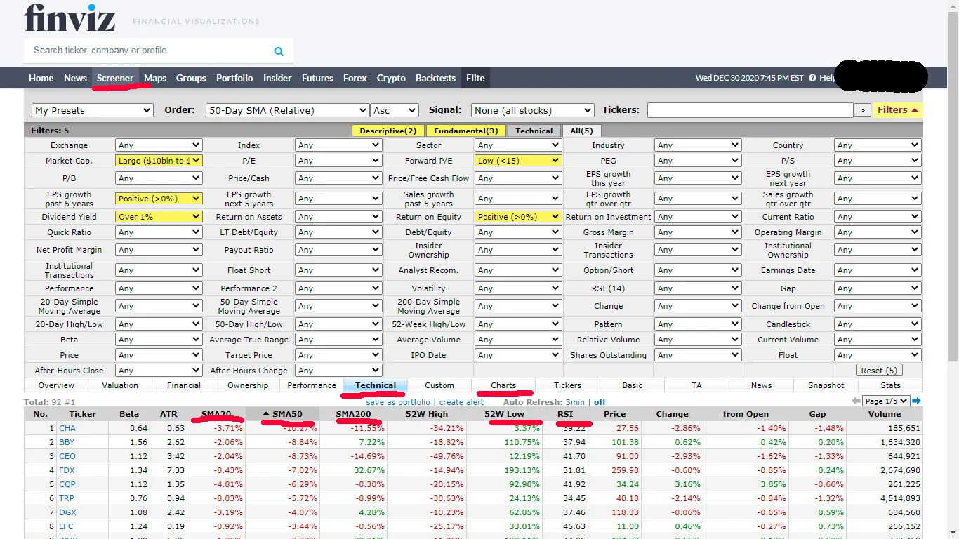
Task: Sort table by RSI column header
Action: point(565,414)
